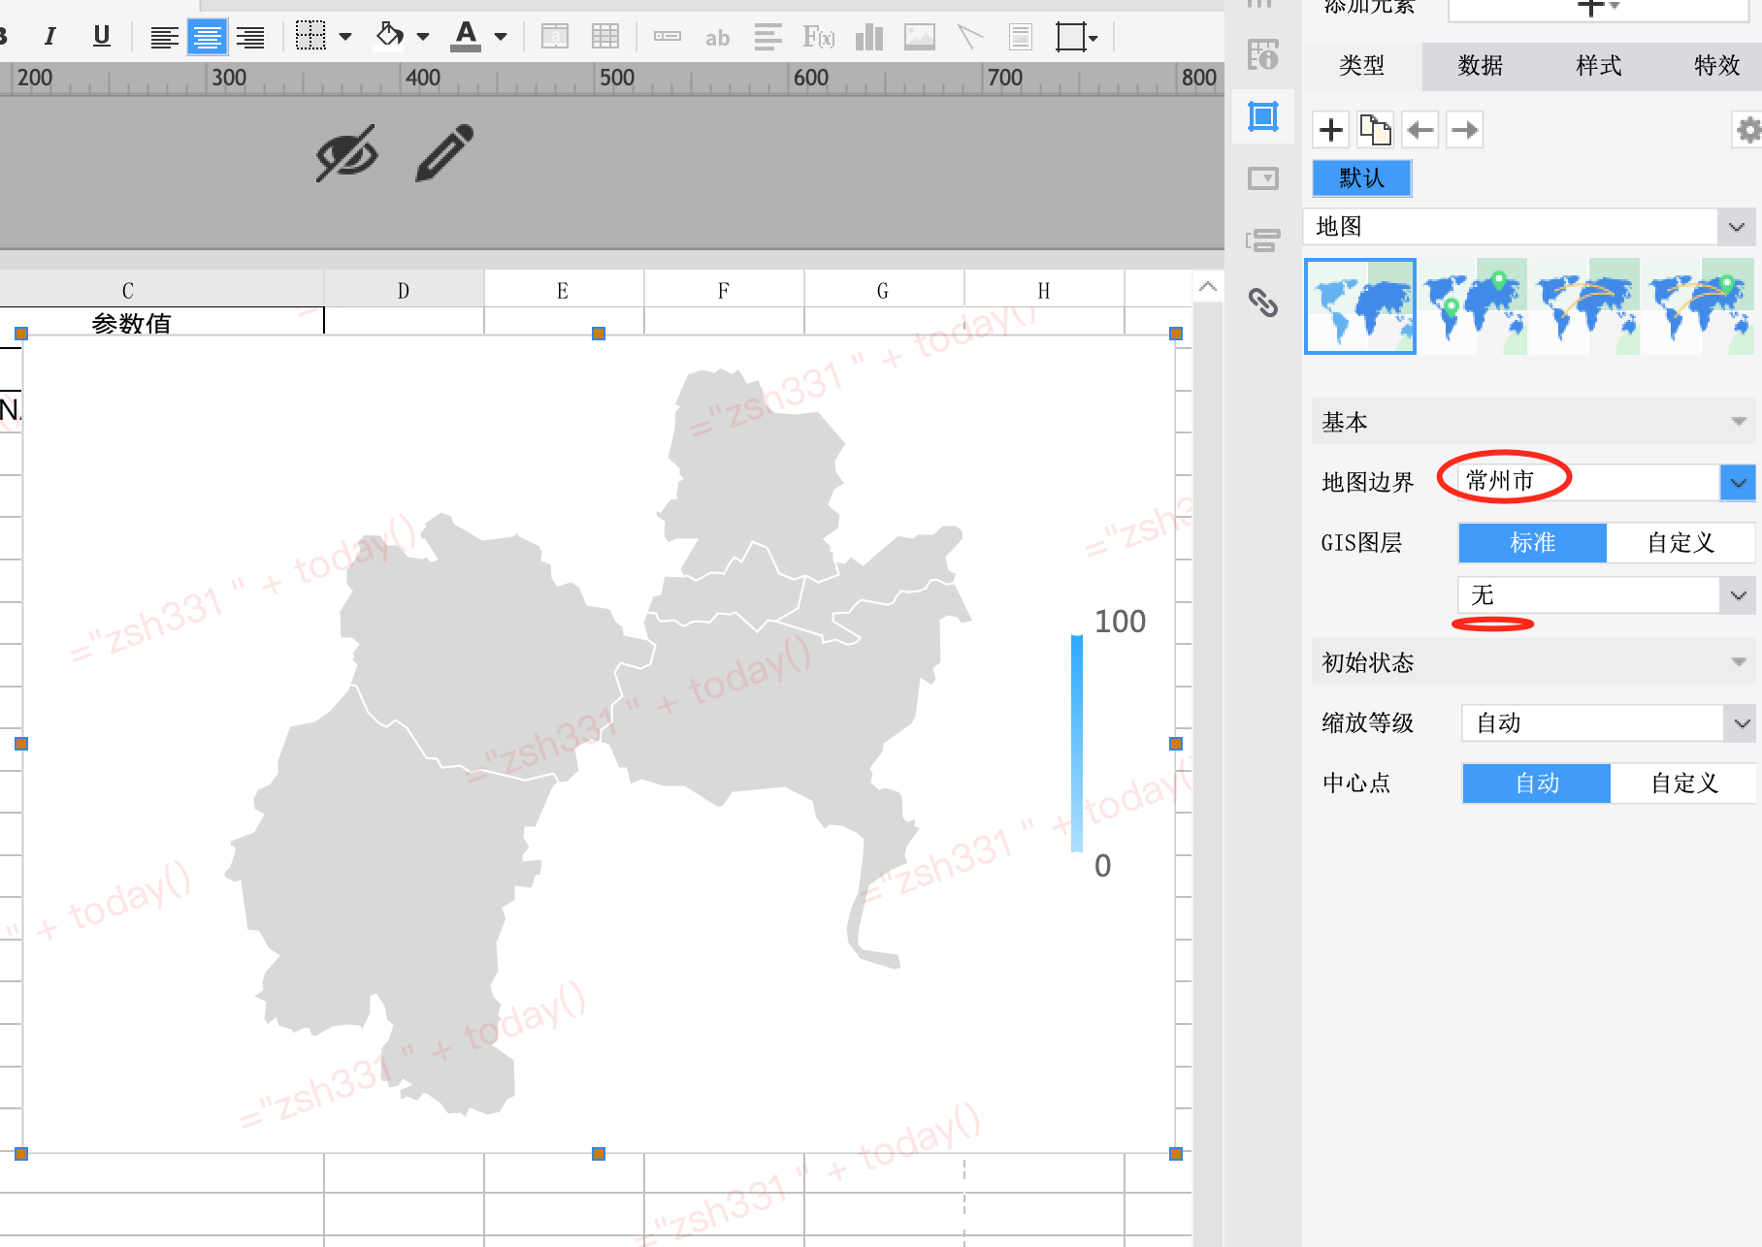Screen dimensions: 1762x1247
Task: Switch to the 样式 tab
Action: tap(1599, 66)
